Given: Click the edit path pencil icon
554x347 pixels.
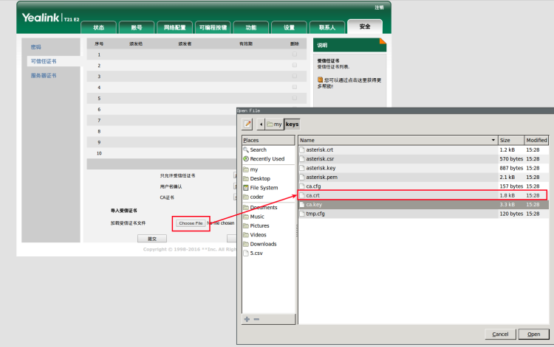Looking at the screenshot, I should 248,125.
